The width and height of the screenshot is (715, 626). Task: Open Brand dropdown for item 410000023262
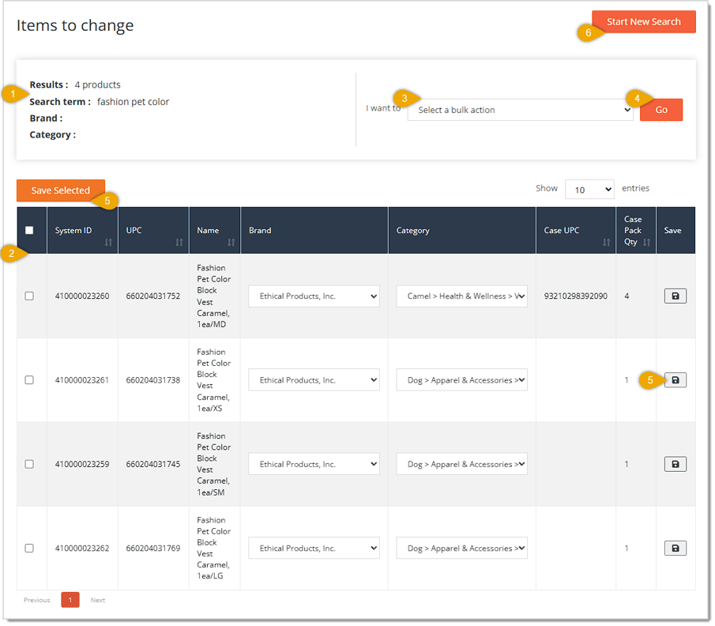(x=314, y=548)
